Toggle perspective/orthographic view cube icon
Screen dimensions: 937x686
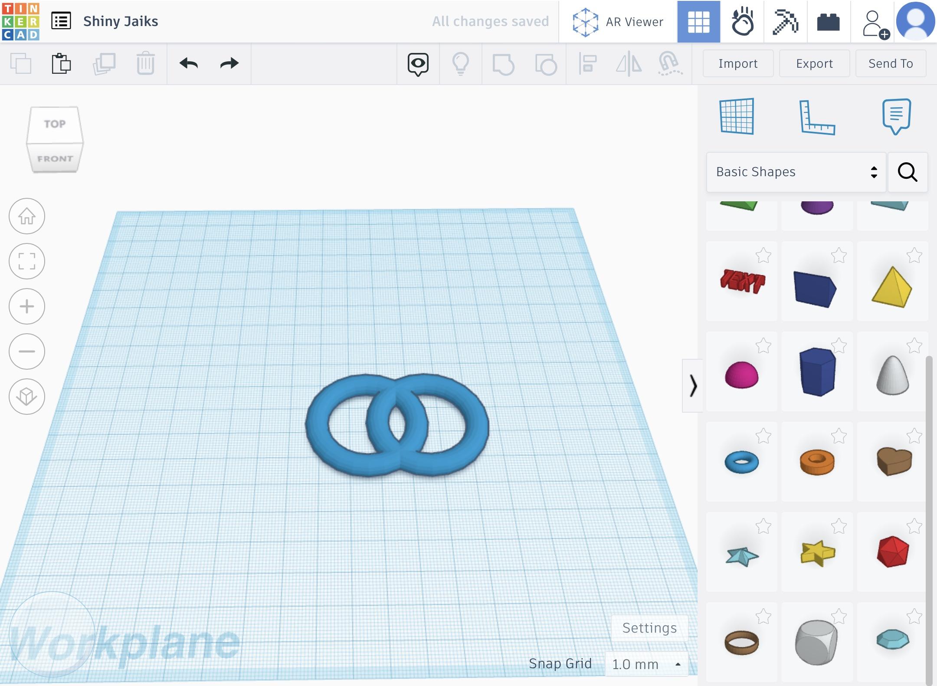click(x=27, y=397)
